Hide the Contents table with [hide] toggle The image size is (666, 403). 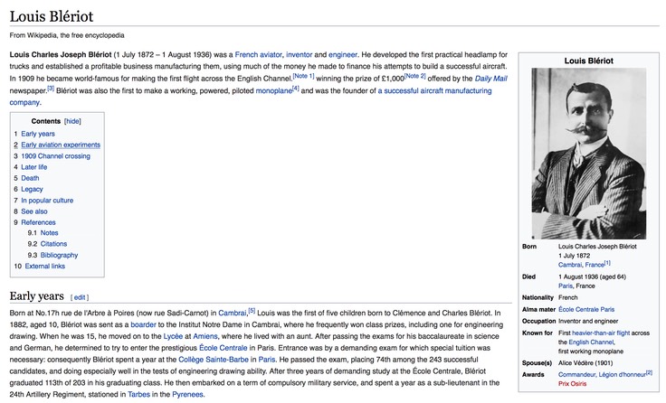[72, 121]
